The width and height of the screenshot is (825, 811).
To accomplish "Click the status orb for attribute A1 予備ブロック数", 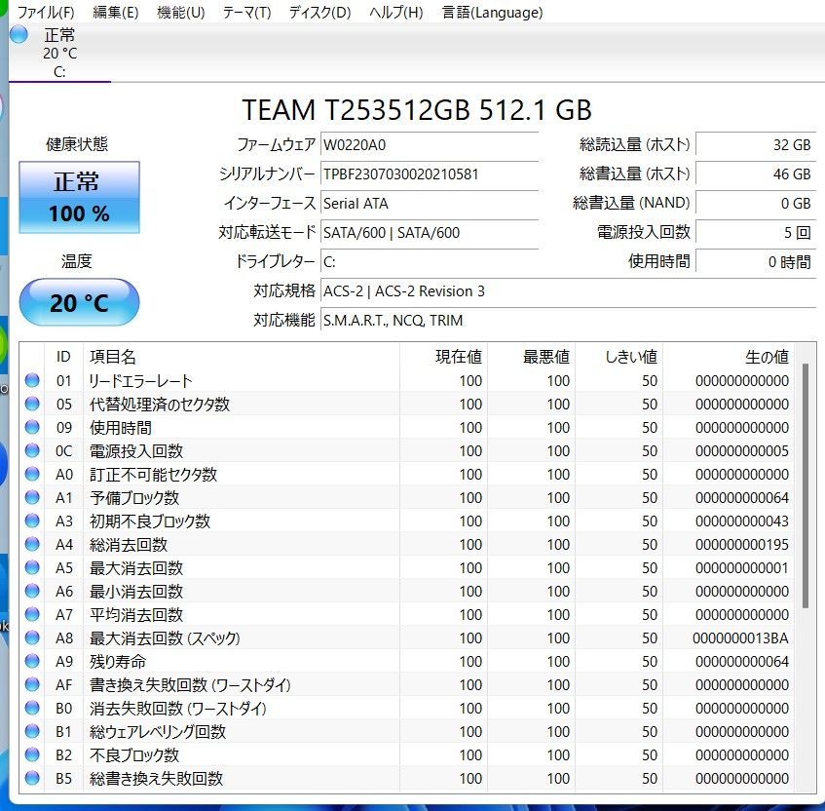I will [32, 497].
